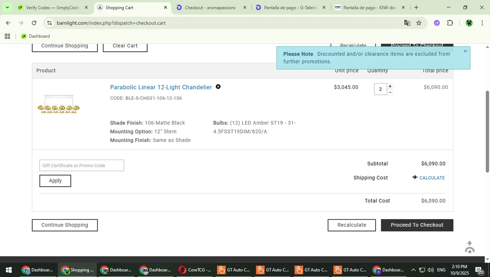
Task: Remove Parabolic Linear Chandelier with X icon
Action: point(218,87)
